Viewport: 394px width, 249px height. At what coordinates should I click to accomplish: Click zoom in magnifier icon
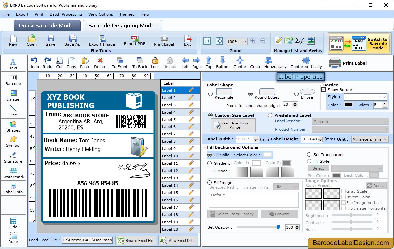253,41
